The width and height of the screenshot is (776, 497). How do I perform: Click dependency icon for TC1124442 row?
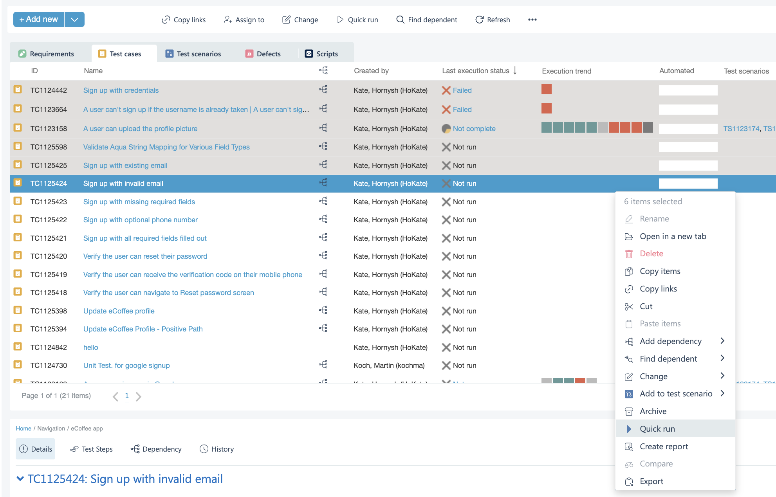323,90
